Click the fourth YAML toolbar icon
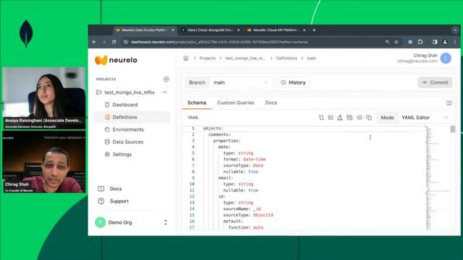This screenshot has height=260, width=463. coord(349,117)
